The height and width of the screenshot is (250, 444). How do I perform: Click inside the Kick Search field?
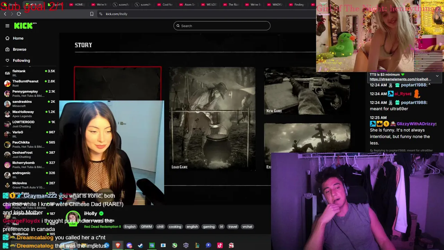(222, 26)
